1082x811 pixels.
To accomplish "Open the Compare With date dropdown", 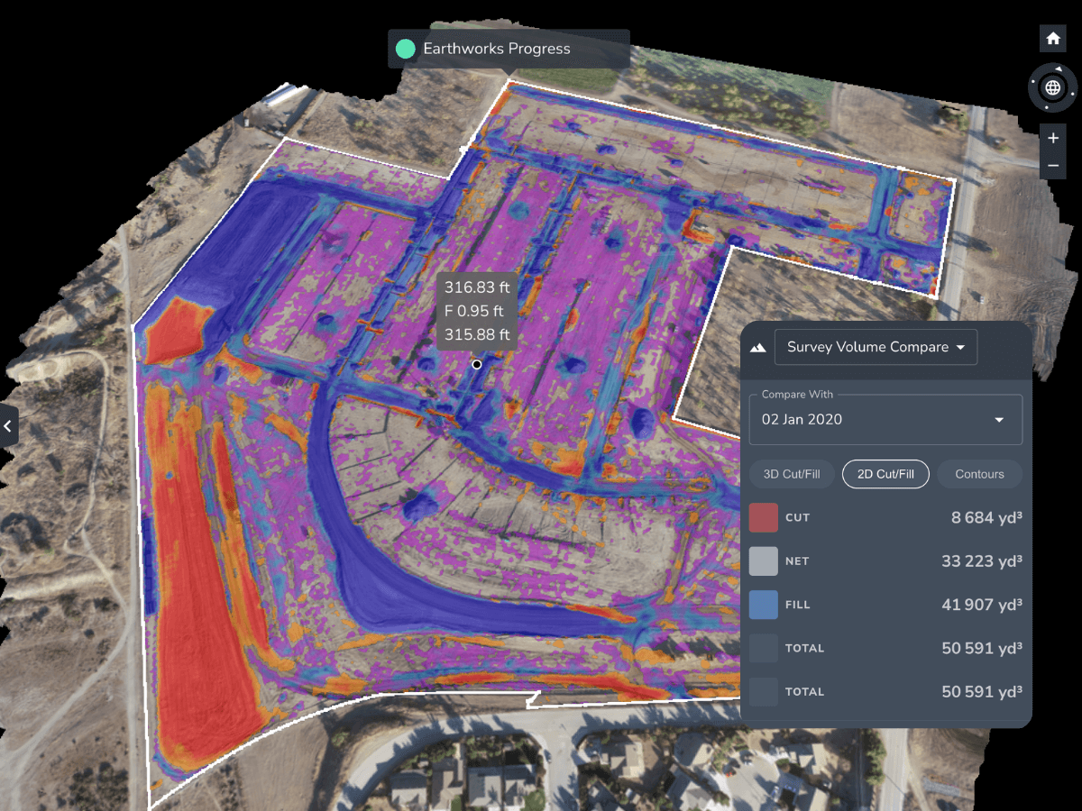I will (885, 419).
